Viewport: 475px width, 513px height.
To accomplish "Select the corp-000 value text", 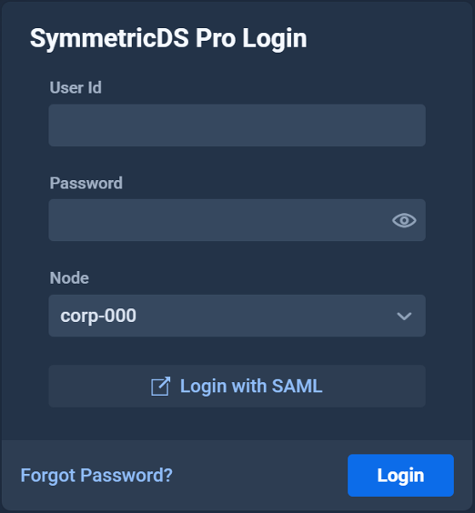I will tap(98, 316).
